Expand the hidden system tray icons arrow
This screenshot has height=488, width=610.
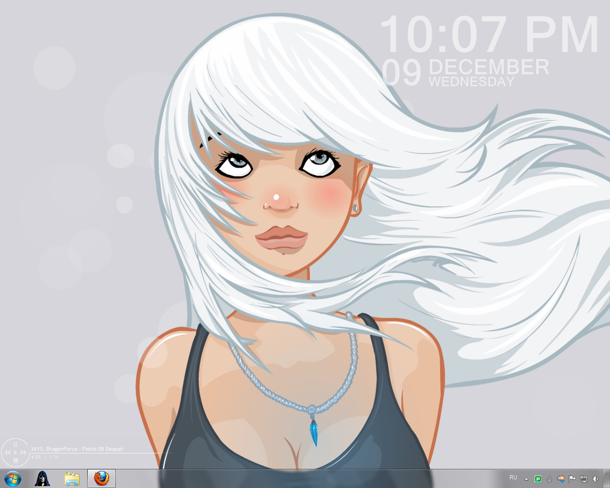tap(526, 479)
